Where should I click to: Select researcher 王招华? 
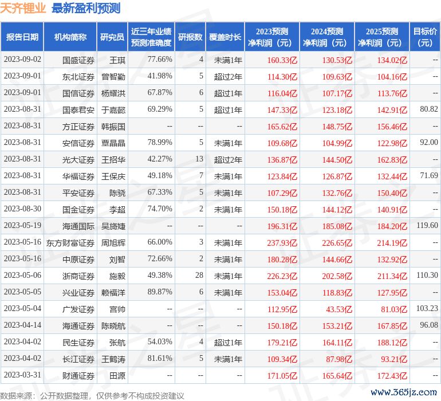113,160
